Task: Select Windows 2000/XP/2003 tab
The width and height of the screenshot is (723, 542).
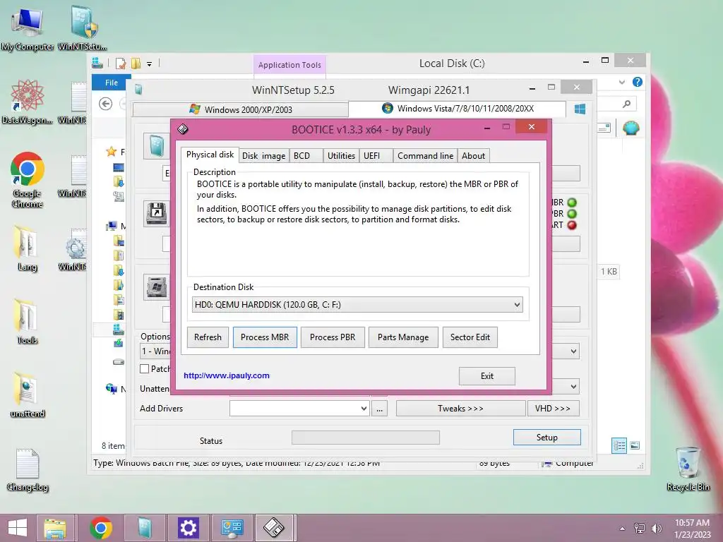Action: (240, 109)
